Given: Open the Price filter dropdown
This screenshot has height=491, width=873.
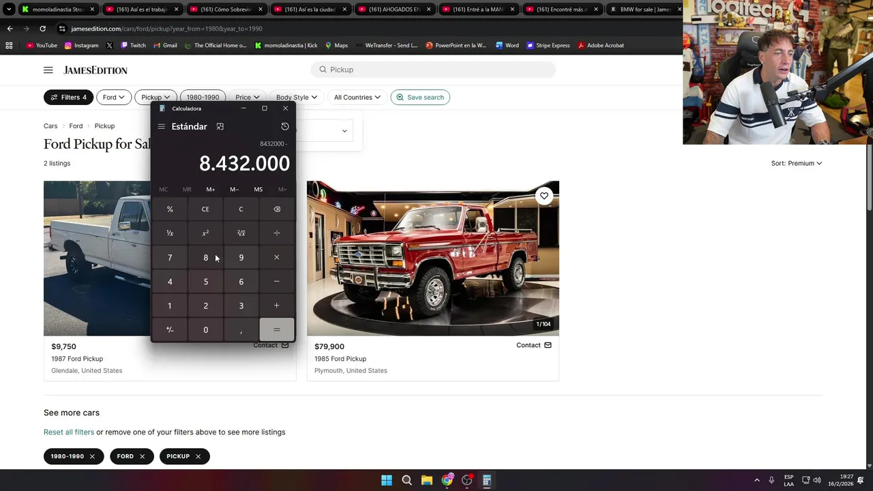Looking at the screenshot, I should point(248,98).
